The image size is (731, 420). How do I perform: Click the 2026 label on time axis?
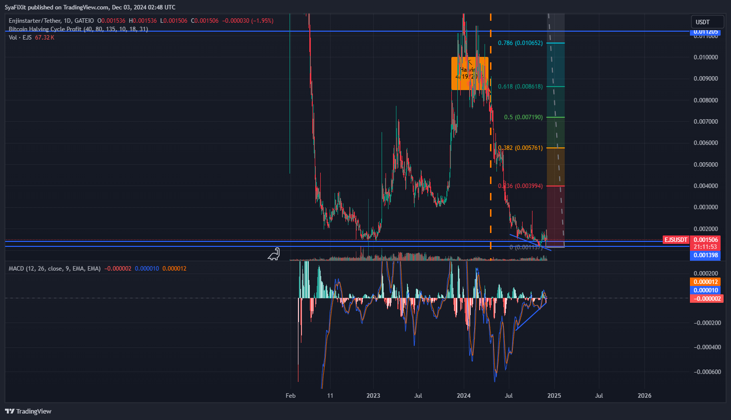[x=644, y=396]
